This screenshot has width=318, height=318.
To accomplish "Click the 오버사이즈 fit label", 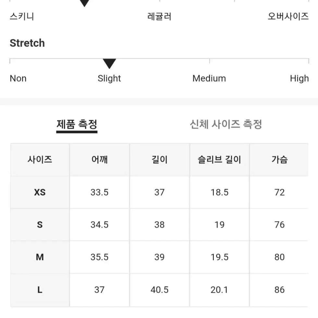I will (x=288, y=17).
